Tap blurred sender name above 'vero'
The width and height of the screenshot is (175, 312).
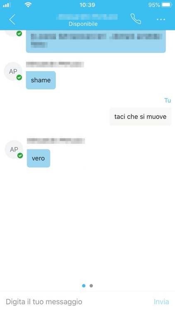(56, 141)
